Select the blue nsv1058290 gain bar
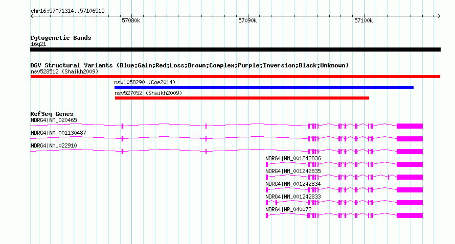This screenshot has height=244, width=455. 264,87
